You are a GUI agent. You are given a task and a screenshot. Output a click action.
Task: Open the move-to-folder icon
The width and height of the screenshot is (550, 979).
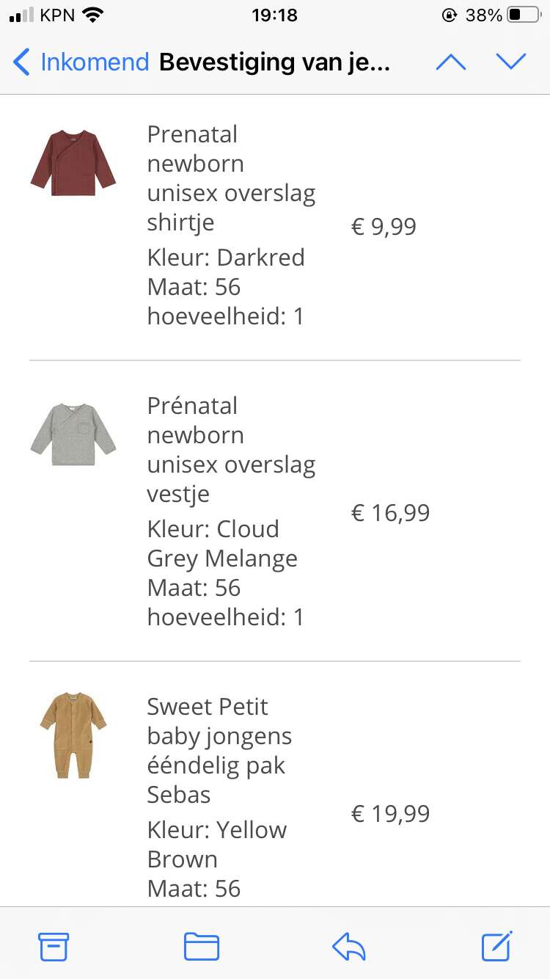[x=202, y=947]
